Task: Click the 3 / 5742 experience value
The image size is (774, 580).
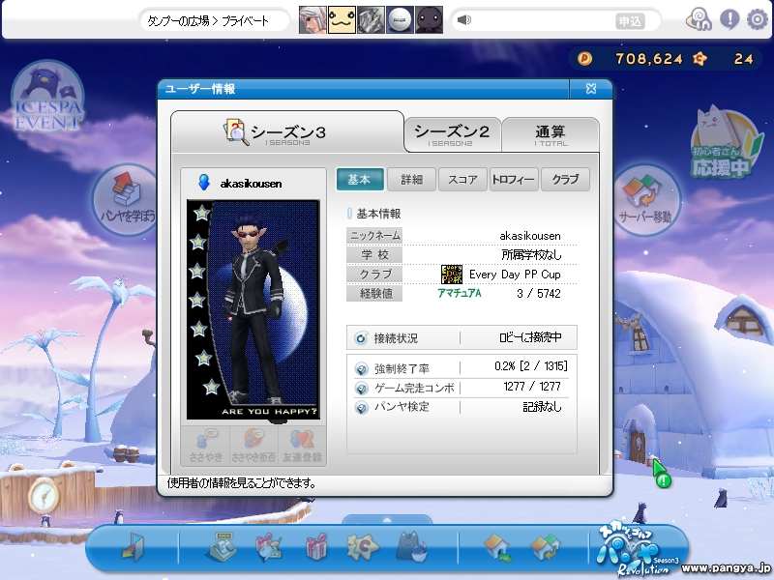Action: [x=539, y=294]
